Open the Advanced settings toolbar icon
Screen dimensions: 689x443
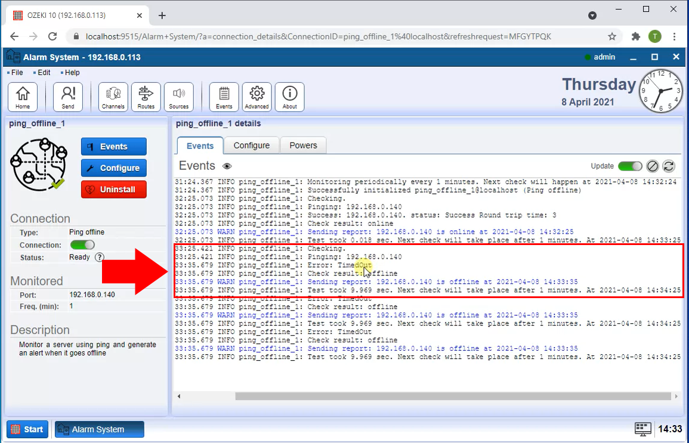click(257, 97)
